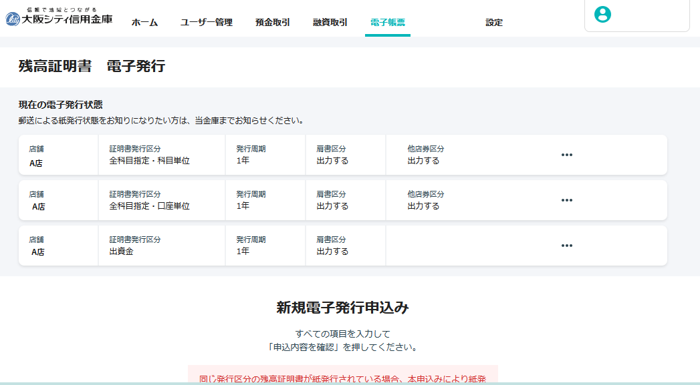
Task: Click the 発行周期 label in 科目単位 row
Action: [x=251, y=149]
